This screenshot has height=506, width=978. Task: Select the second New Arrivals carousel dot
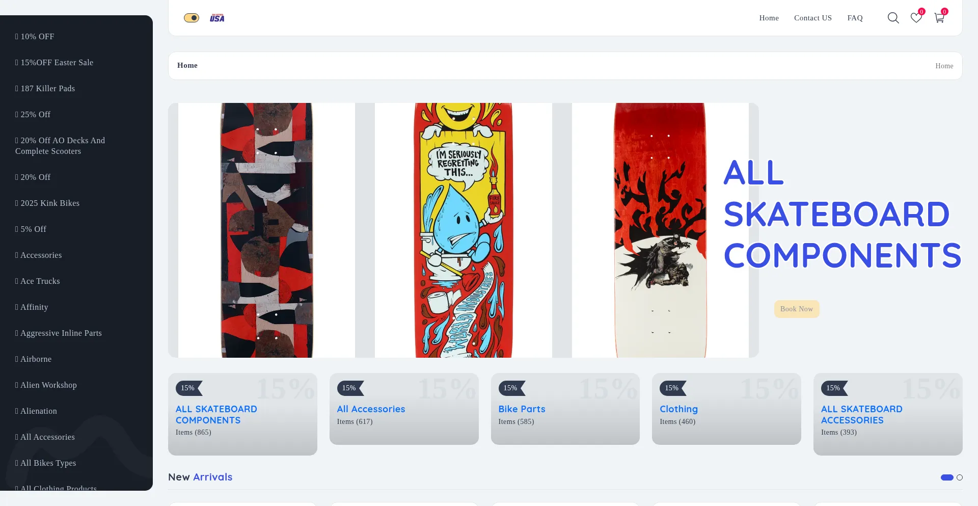pos(960,477)
